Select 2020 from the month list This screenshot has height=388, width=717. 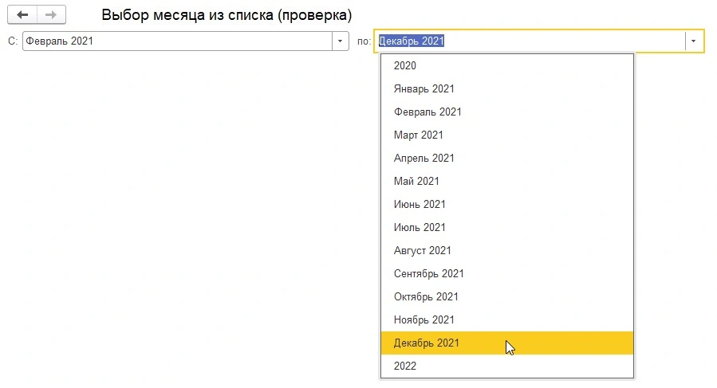tap(405, 66)
